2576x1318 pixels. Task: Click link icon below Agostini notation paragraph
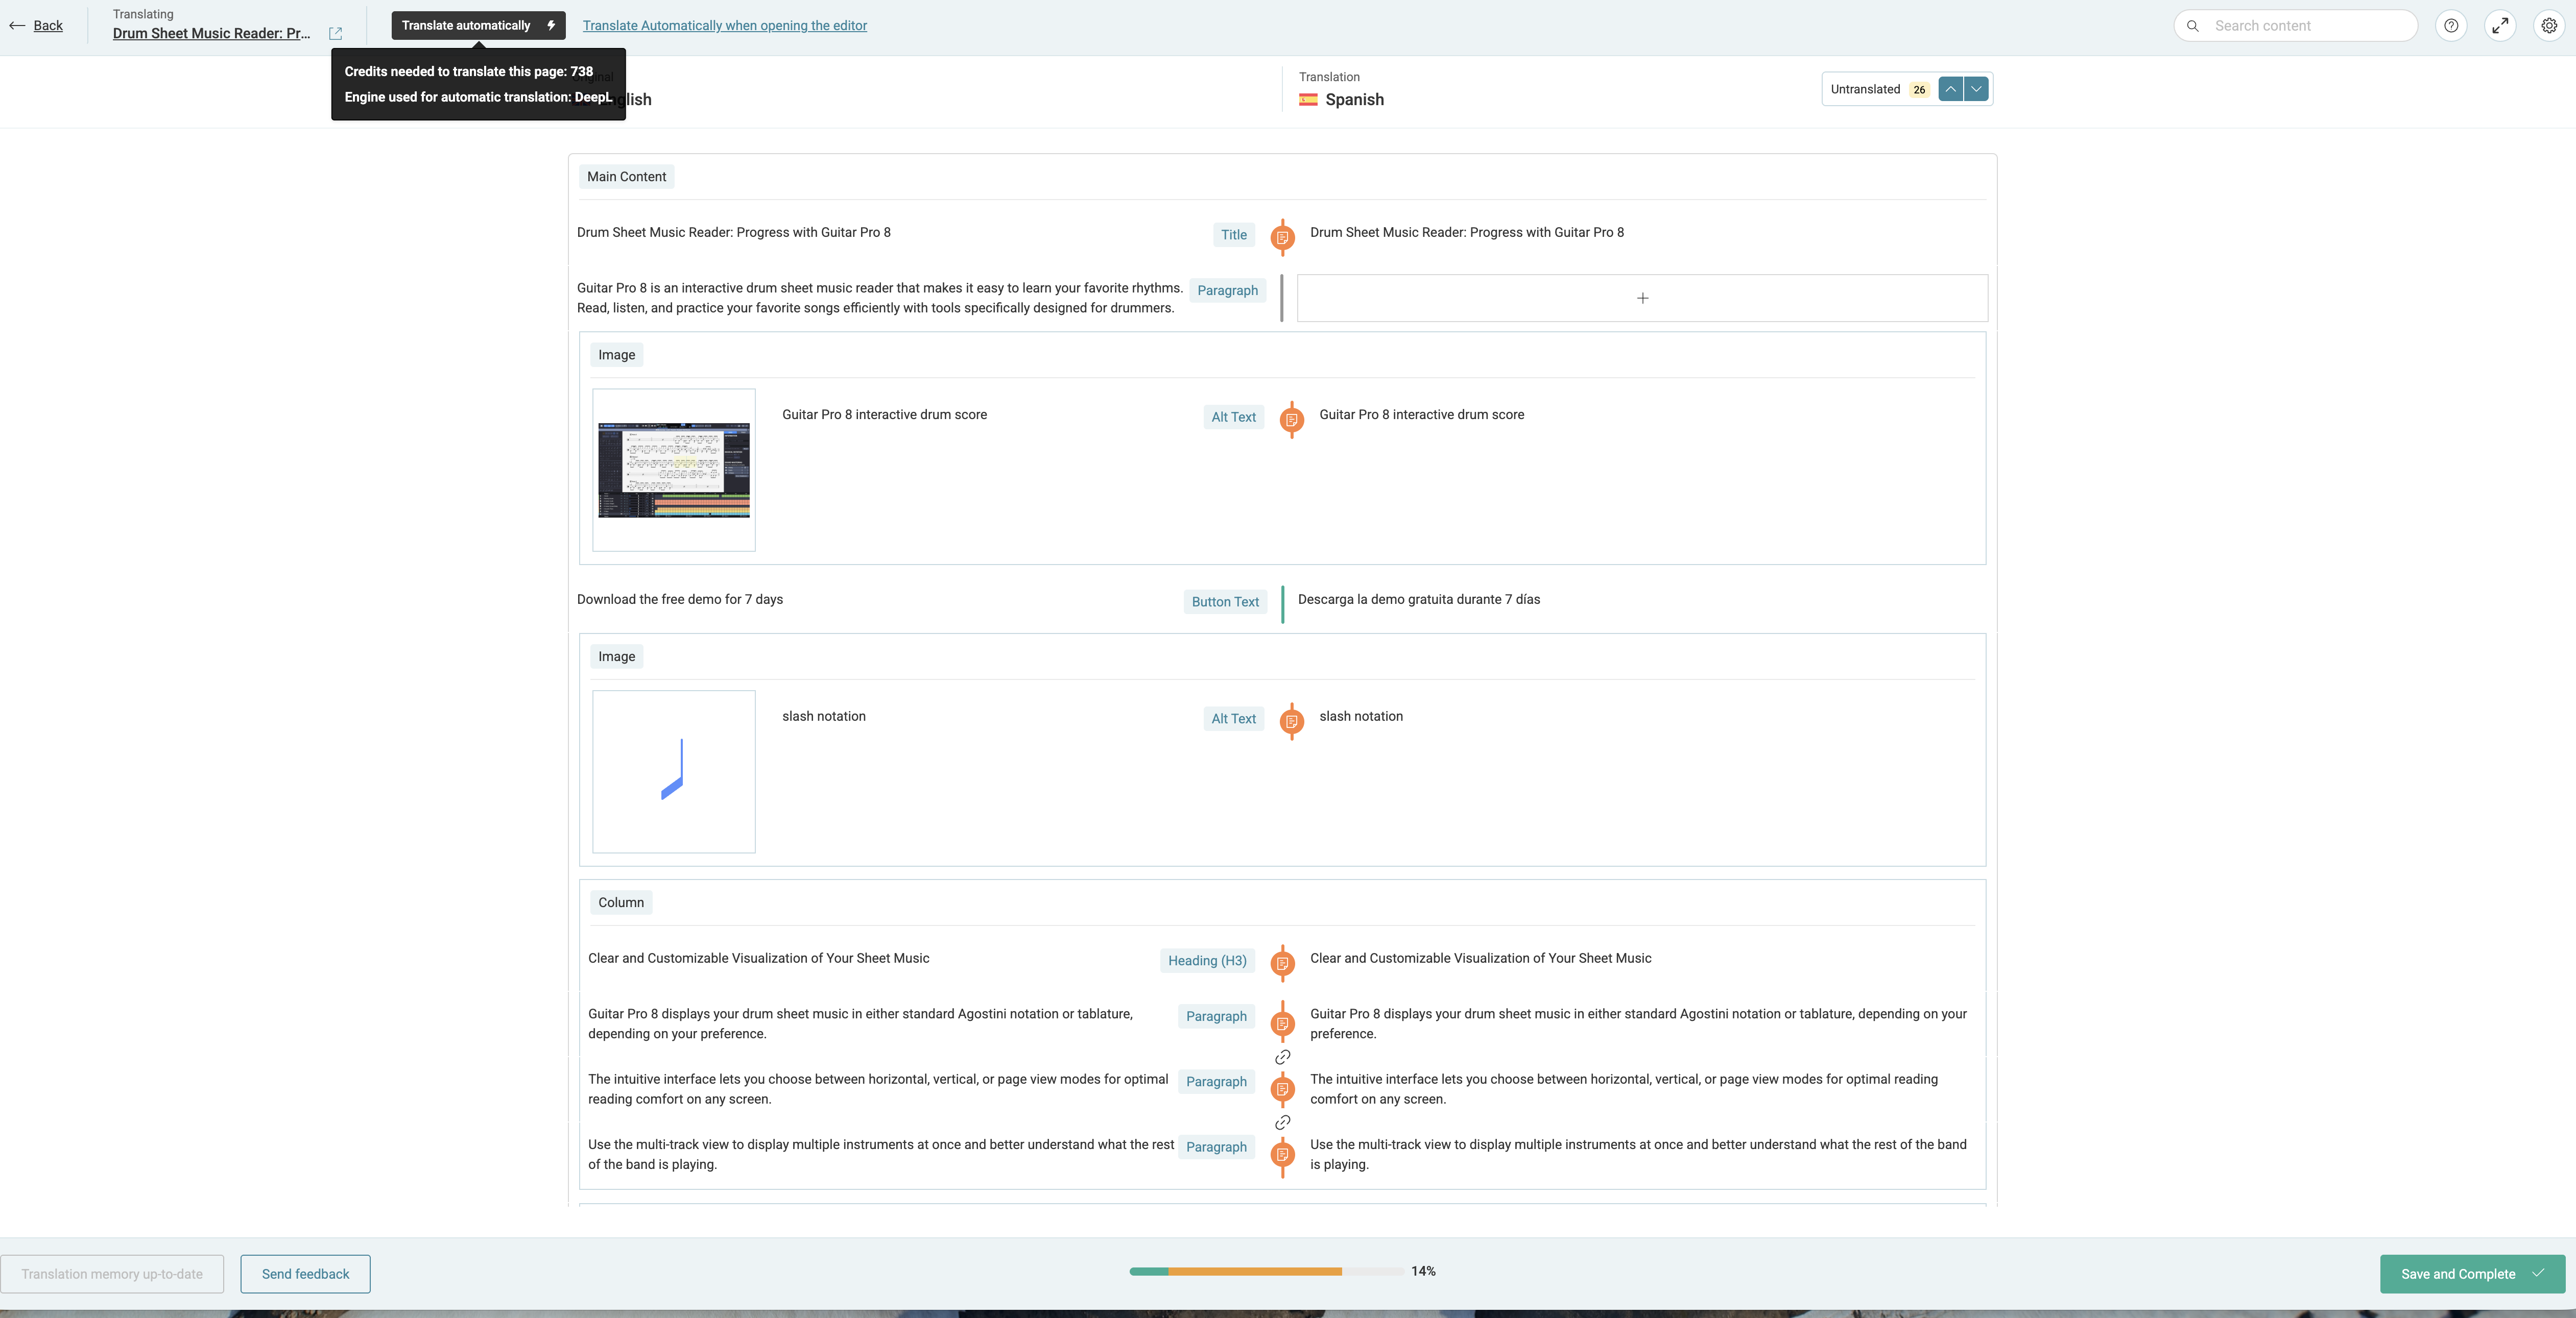click(1282, 1057)
